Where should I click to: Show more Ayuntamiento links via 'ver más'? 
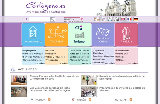pyautogui.click(x=40, y=63)
